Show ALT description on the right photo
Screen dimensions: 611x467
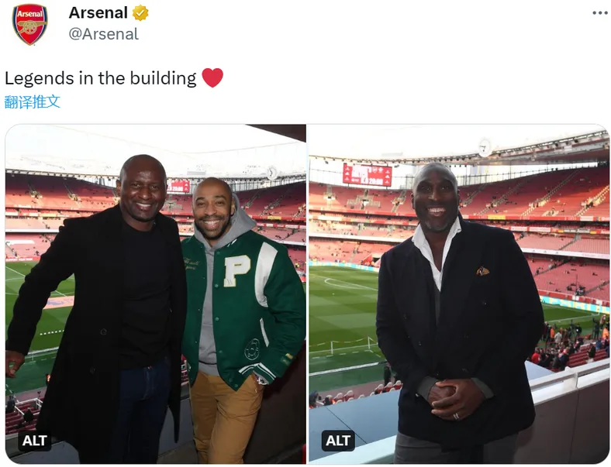tap(338, 441)
